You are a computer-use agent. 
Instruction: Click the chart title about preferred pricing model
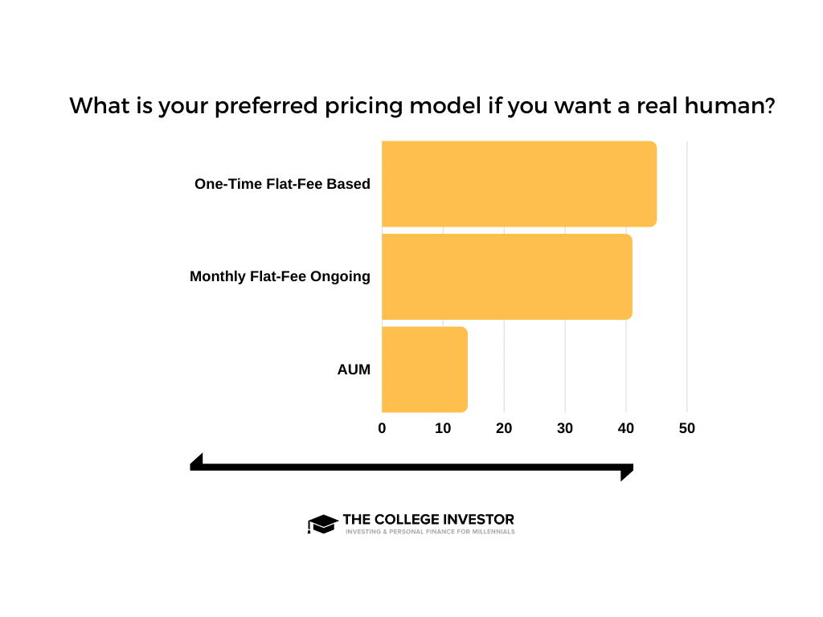[x=422, y=106]
